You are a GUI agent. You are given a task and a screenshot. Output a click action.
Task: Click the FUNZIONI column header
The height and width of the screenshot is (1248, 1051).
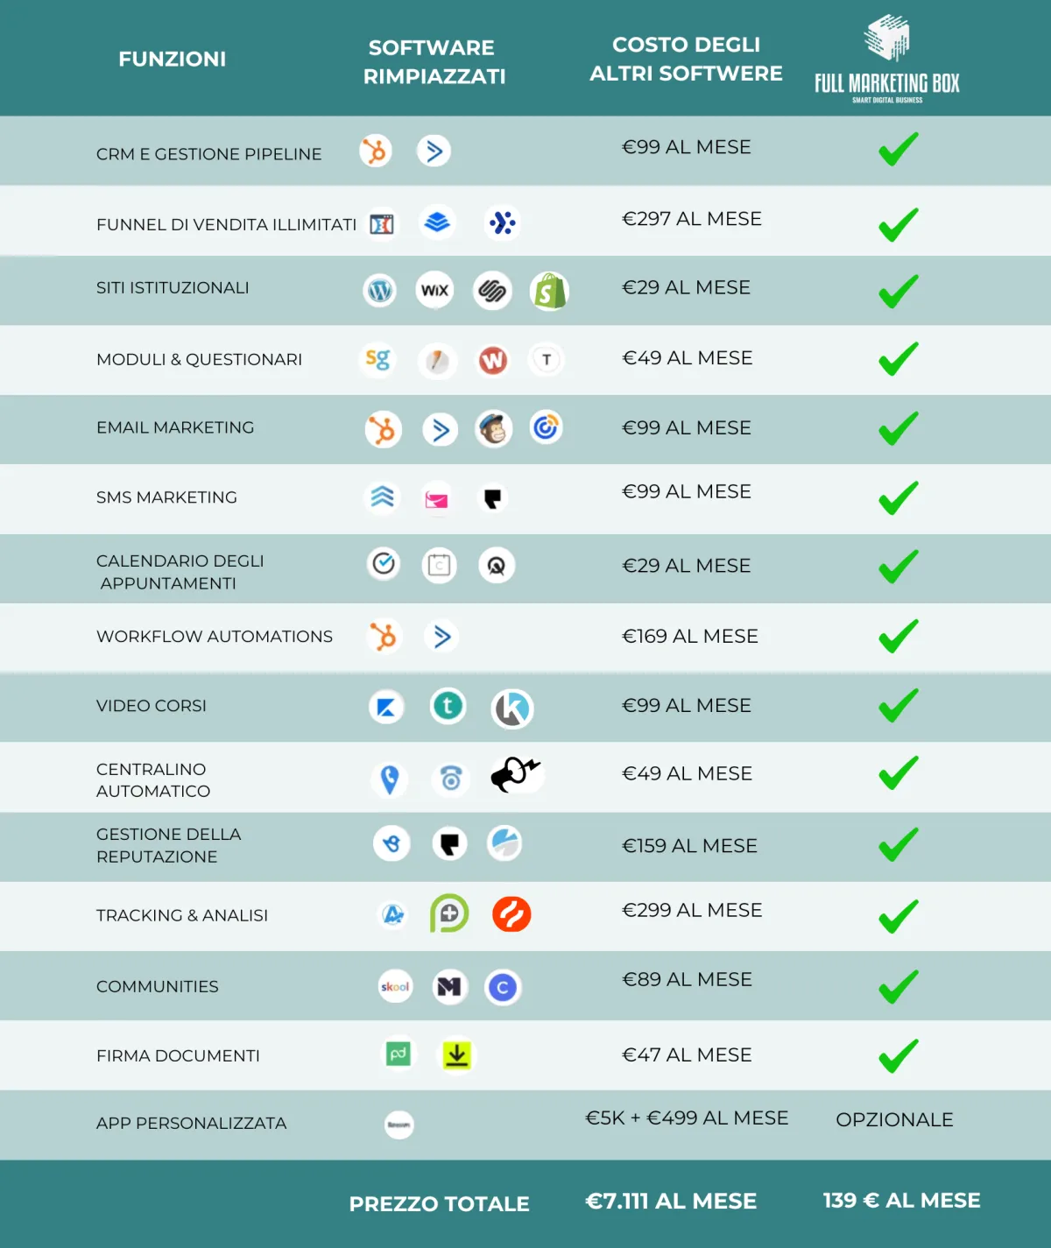pos(173,59)
